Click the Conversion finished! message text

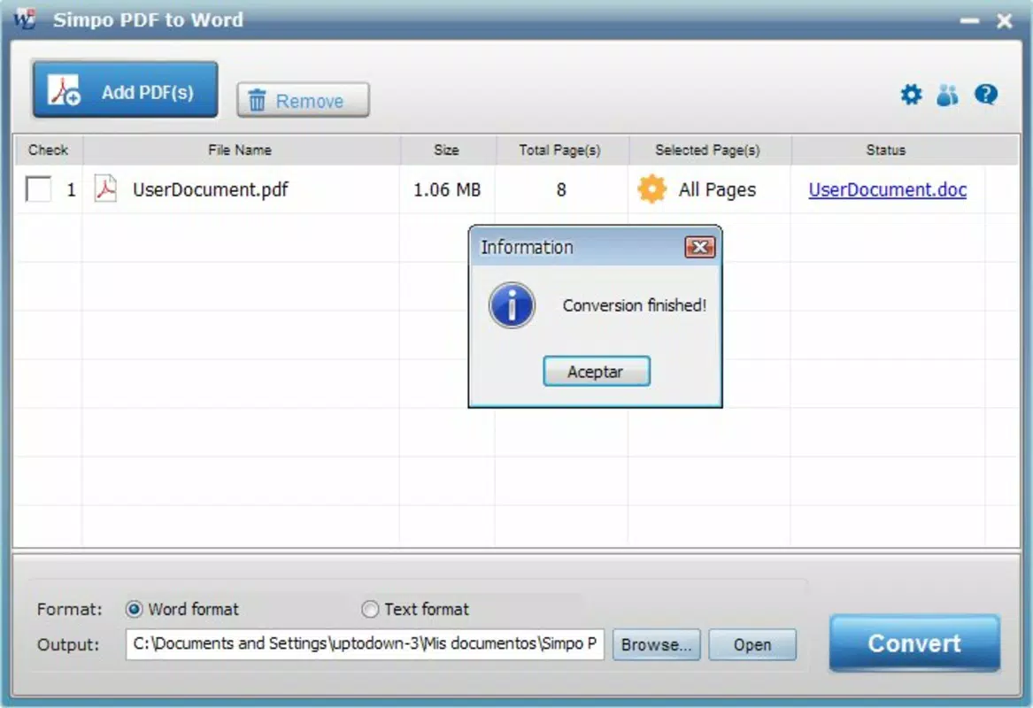[634, 305]
